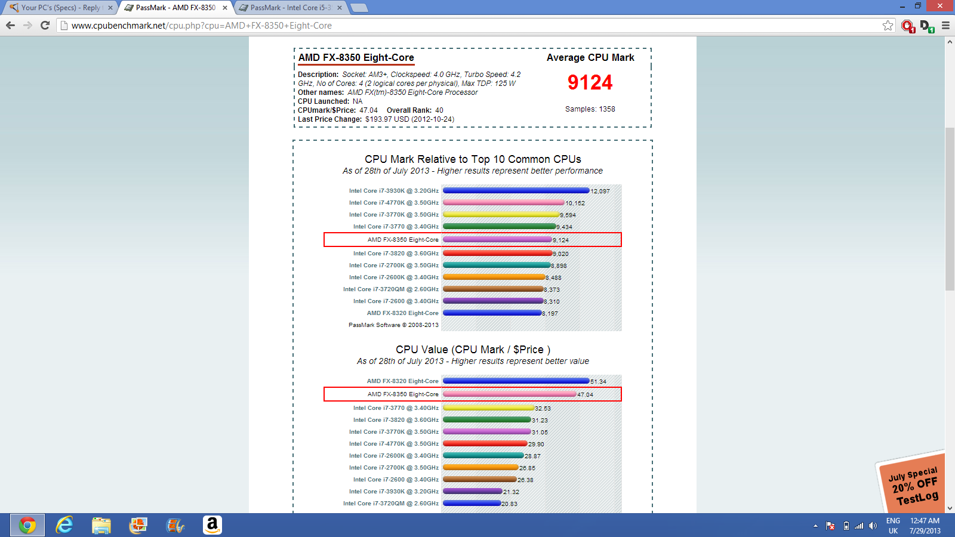Open Intel Core i7-4770K in the CPU Mark chart
This screenshot has height=537, width=955.
point(394,203)
